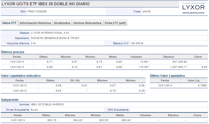Click the Divisa Subyacente value Euros
Image resolution: width=209 pixels, height=124 pixels.
34,110
